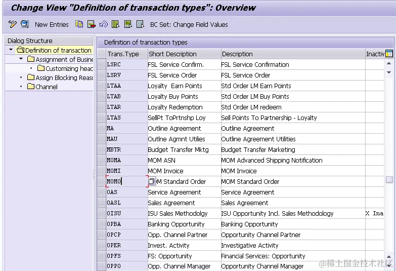Click OISU inactive 'X Ina' cell
The image size is (396, 271).
pyautogui.click(x=375, y=213)
